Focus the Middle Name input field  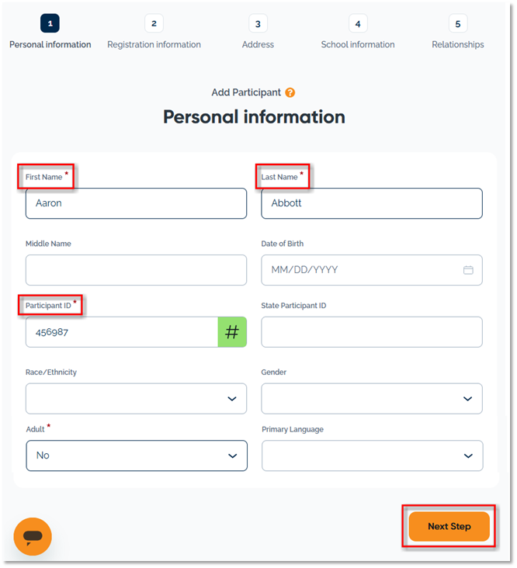pos(136,270)
